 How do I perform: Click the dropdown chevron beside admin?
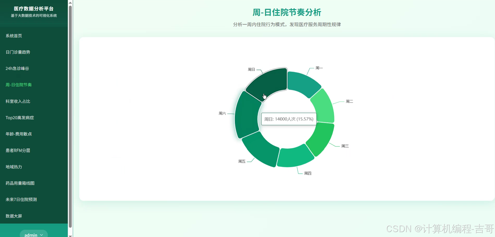click(x=42, y=235)
